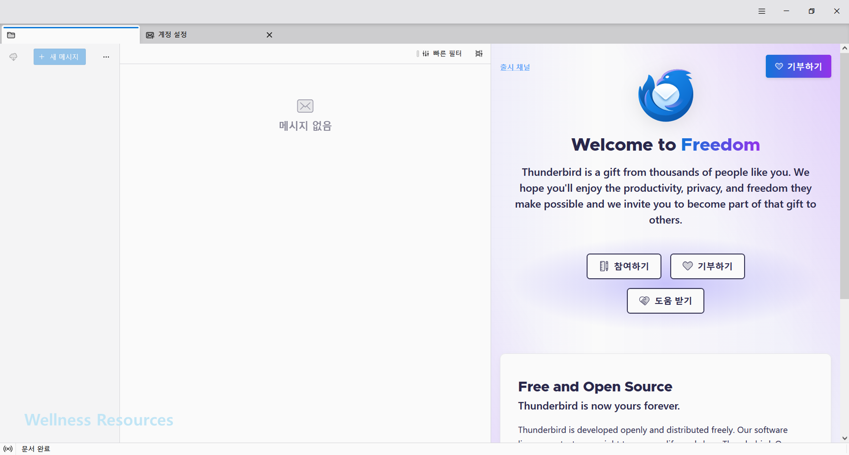Click the blue 기부하기 button beside the logo
This screenshot has height=455, width=849.
(x=798, y=66)
